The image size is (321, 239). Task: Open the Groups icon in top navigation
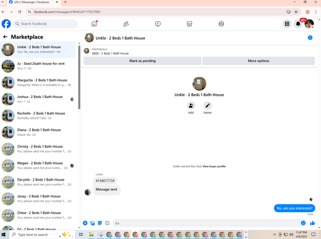coord(221,24)
